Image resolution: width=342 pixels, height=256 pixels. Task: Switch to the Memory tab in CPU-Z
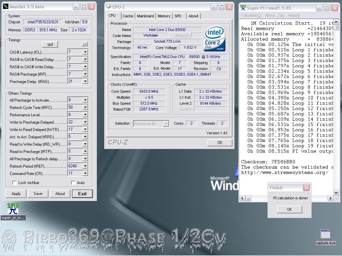[x=164, y=16]
